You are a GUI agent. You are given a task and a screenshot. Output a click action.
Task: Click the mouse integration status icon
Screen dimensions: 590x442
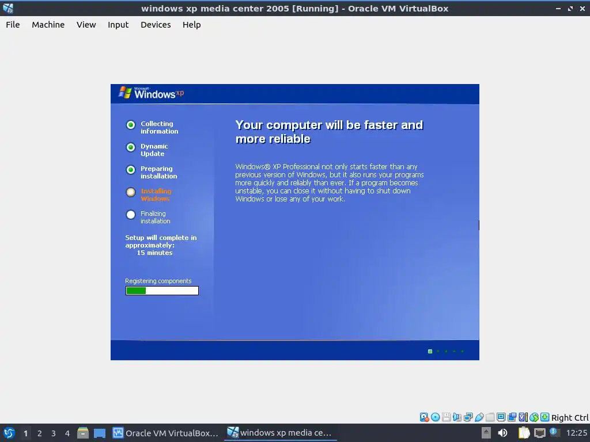534,417
